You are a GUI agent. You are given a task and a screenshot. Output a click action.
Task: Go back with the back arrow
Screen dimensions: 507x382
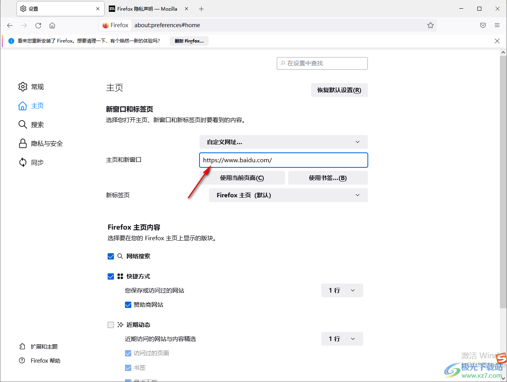click(10, 25)
